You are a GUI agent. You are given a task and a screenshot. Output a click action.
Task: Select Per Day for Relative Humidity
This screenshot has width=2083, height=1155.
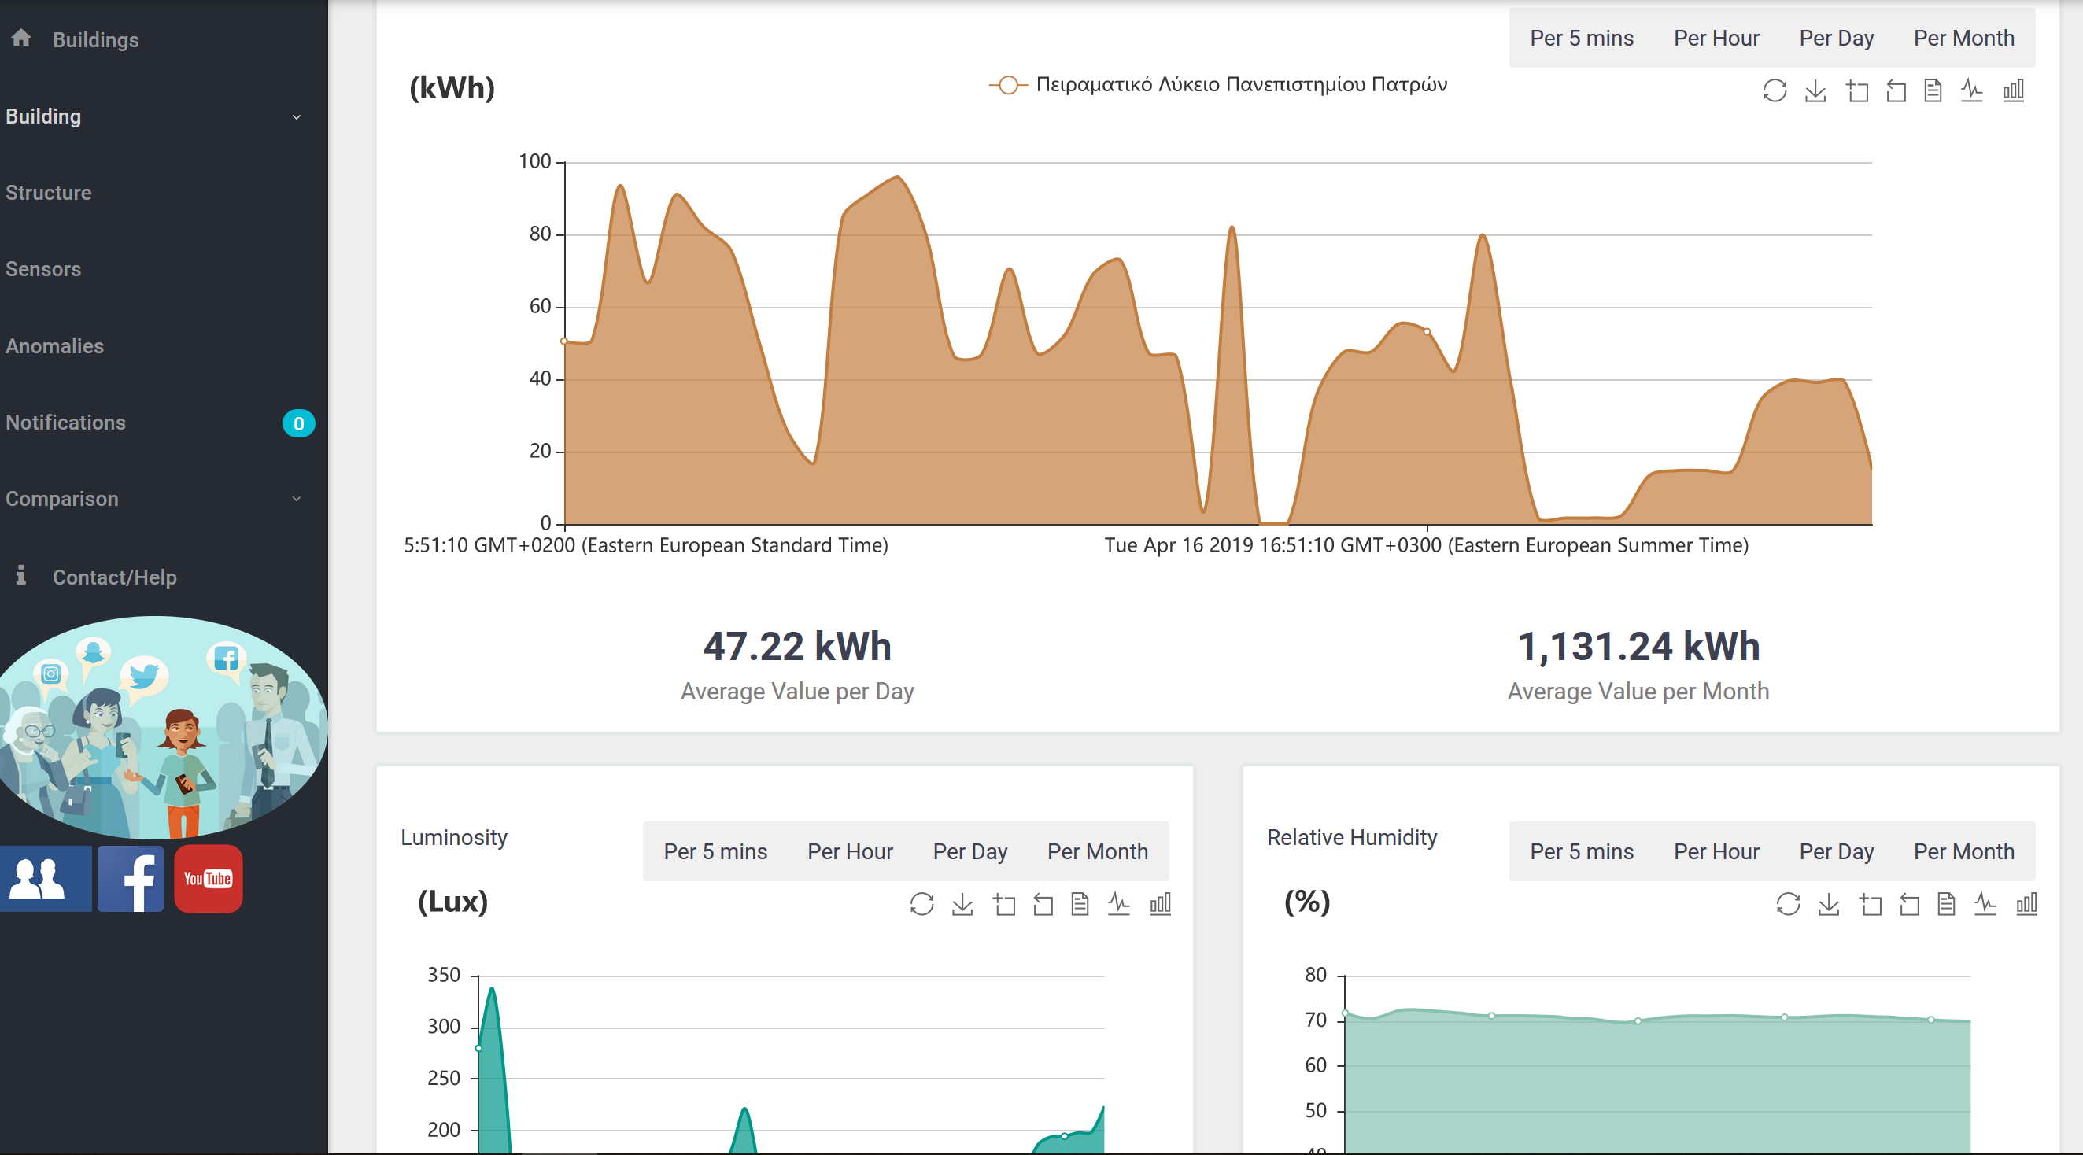point(1836,851)
